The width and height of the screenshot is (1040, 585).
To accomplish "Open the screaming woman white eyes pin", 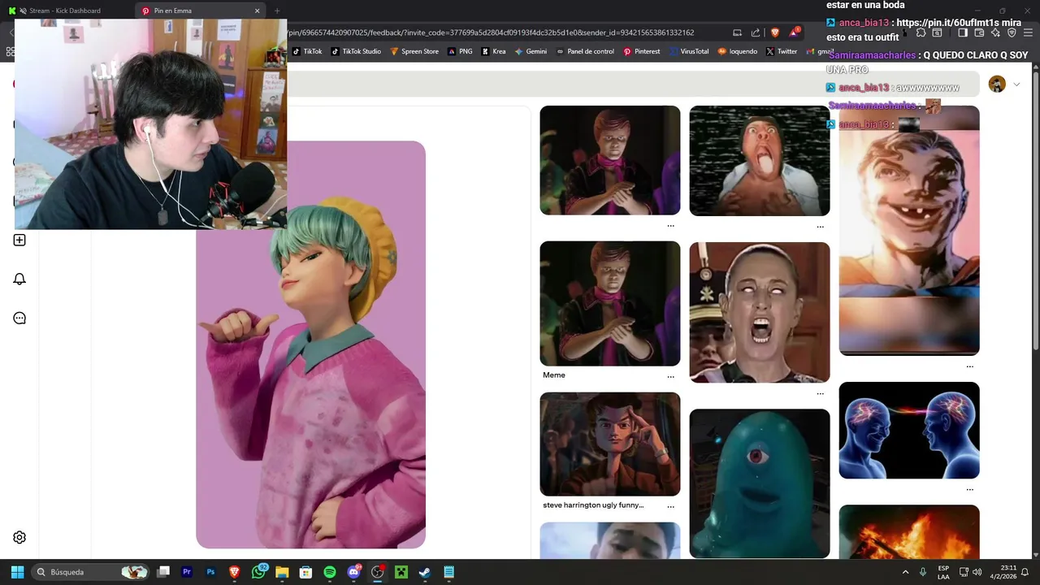I will click(x=760, y=312).
